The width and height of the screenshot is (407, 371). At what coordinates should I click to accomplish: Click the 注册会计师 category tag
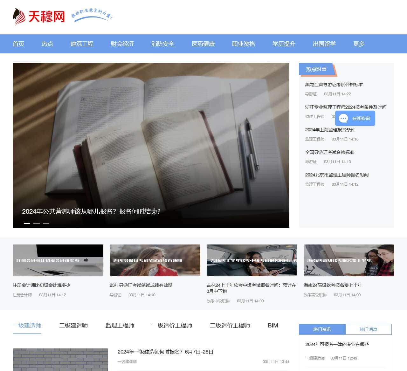pyautogui.click(x=22, y=295)
